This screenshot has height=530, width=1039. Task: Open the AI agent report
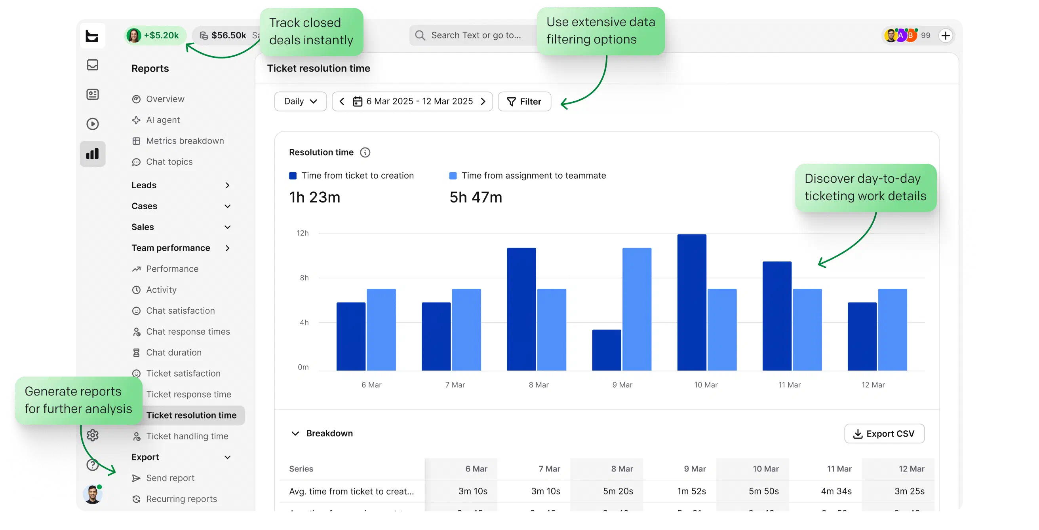click(x=156, y=120)
